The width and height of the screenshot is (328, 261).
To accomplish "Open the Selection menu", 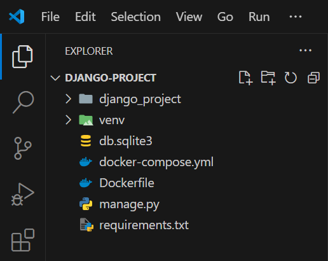I will (x=136, y=17).
